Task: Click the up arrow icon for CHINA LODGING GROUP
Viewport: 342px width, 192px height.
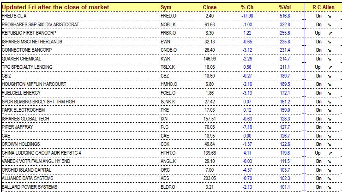Action: coord(330,153)
